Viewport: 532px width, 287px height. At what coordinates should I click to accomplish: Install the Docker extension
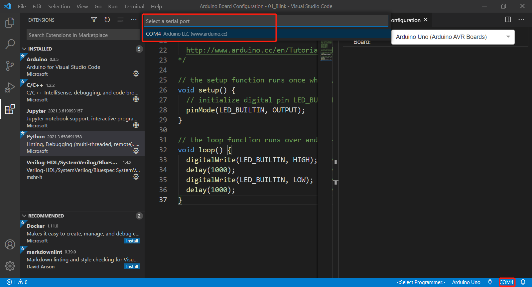pyautogui.click(x=132, y=241)
